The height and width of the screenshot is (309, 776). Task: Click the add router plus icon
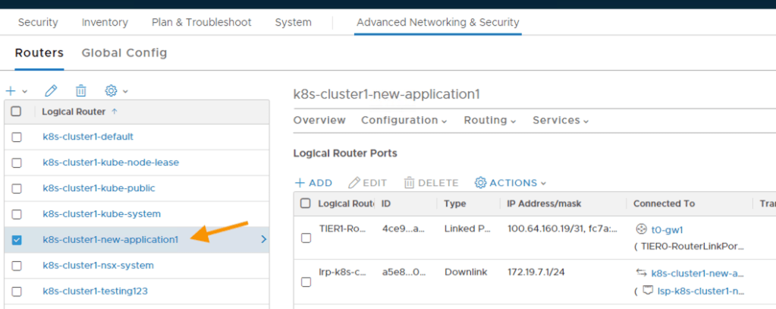(x=11, y=90)
